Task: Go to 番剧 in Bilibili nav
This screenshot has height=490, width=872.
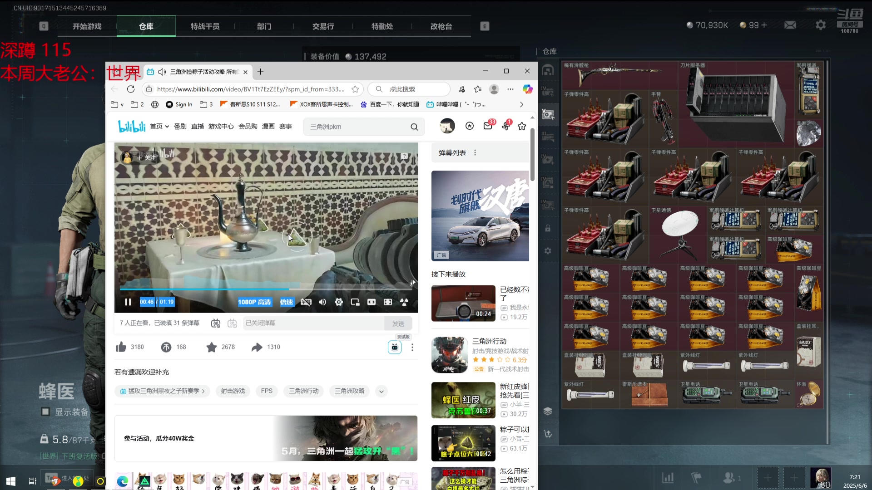Action: pos(180,127)
